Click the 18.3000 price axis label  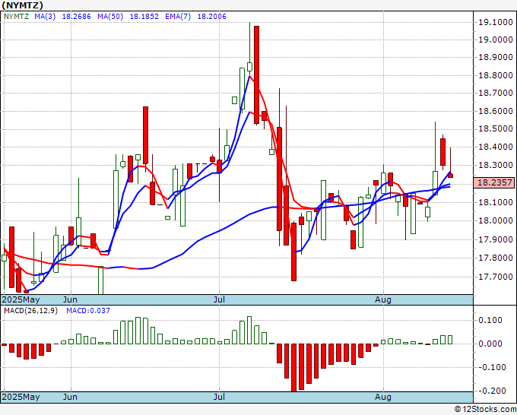(496, 165)
